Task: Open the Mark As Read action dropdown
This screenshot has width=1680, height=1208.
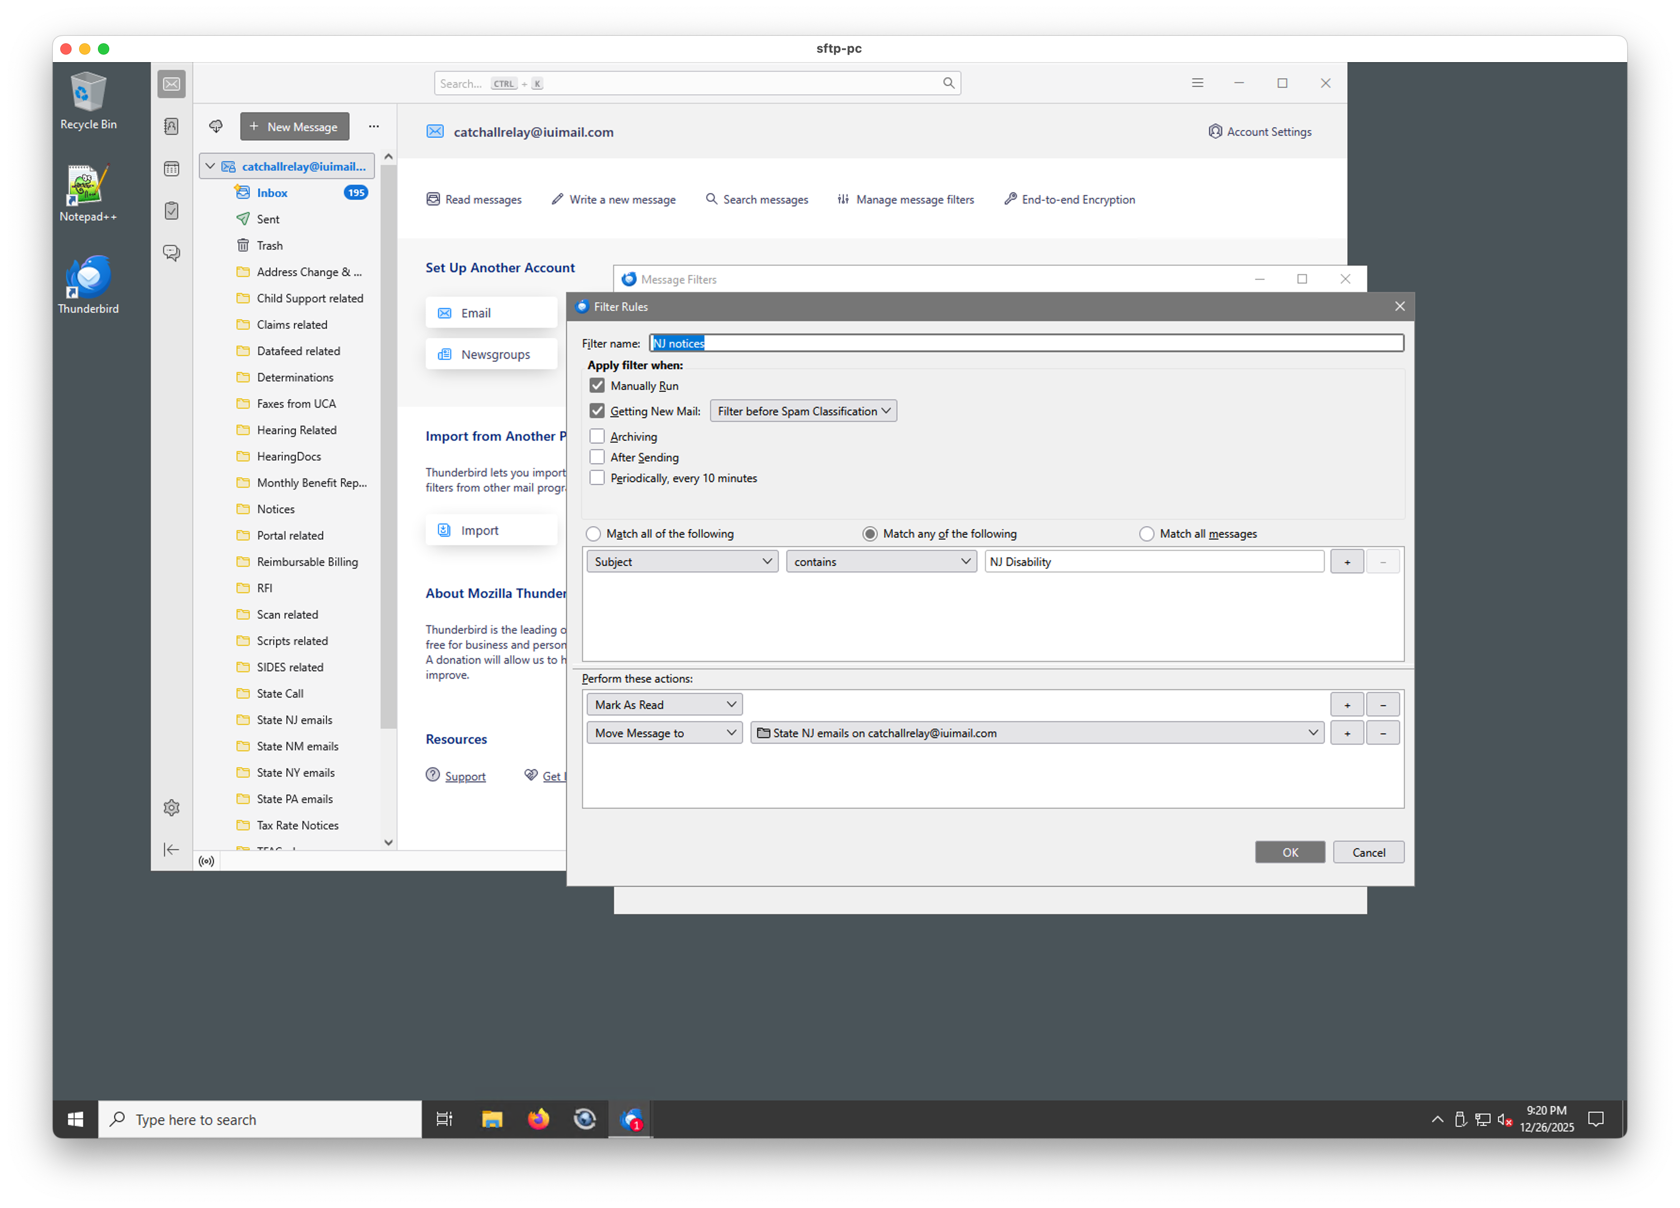Action: (x=664, y=704)
